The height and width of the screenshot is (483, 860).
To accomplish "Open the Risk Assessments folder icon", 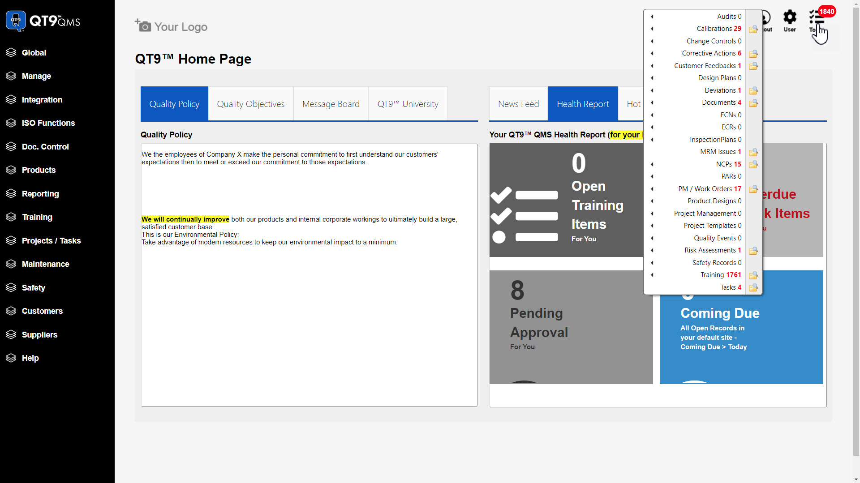I will click(x=753, y=251).
